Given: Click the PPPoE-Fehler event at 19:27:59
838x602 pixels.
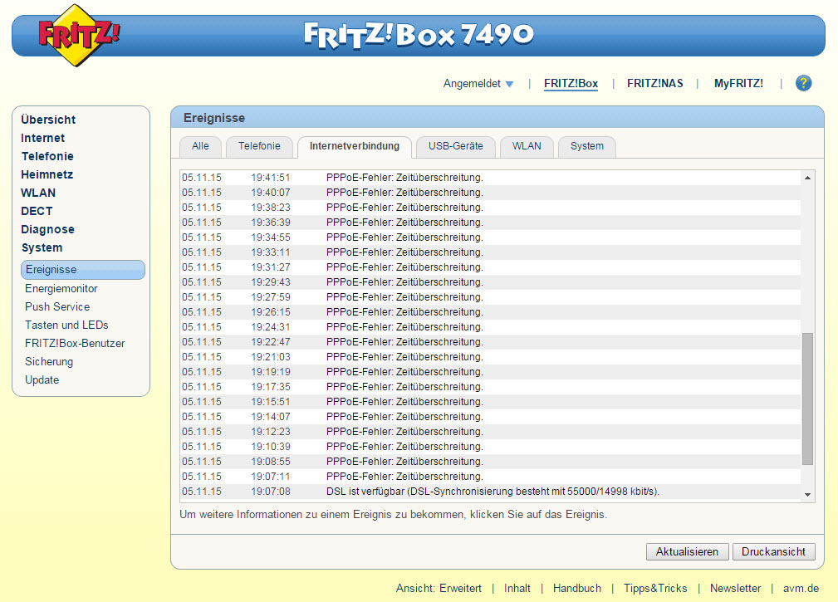Looking at the screenshot, I should point(491,297).
